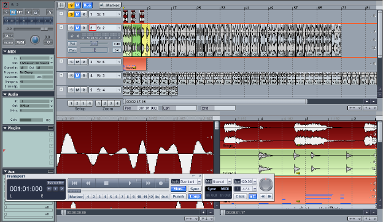The image size is (383, 222).
Task: Toggle the Punch button
Action: tap(179, 196)
